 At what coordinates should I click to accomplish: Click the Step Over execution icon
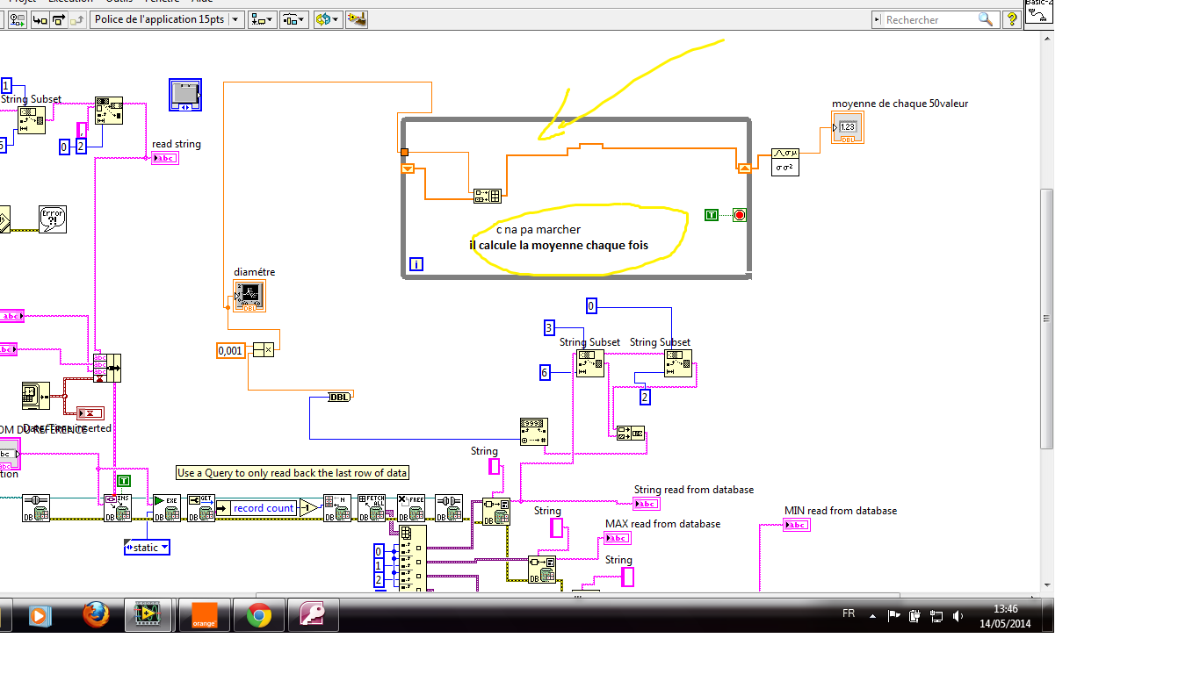[58, 19]
